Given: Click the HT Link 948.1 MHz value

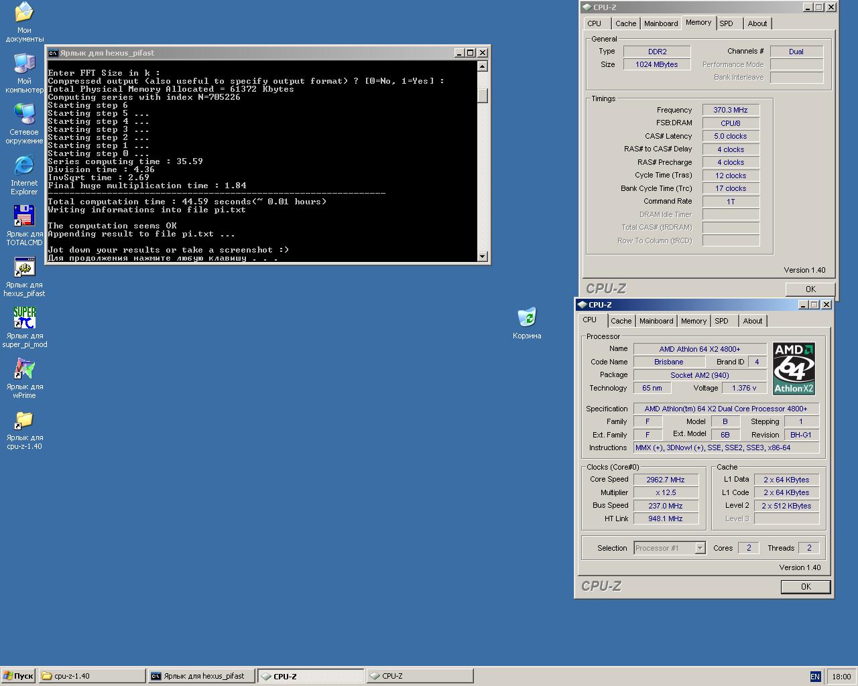Looking at the screenshot, I should 666,519.
